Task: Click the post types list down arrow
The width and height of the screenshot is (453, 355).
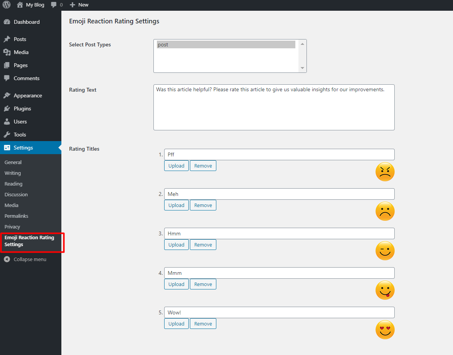Action: 302,68
